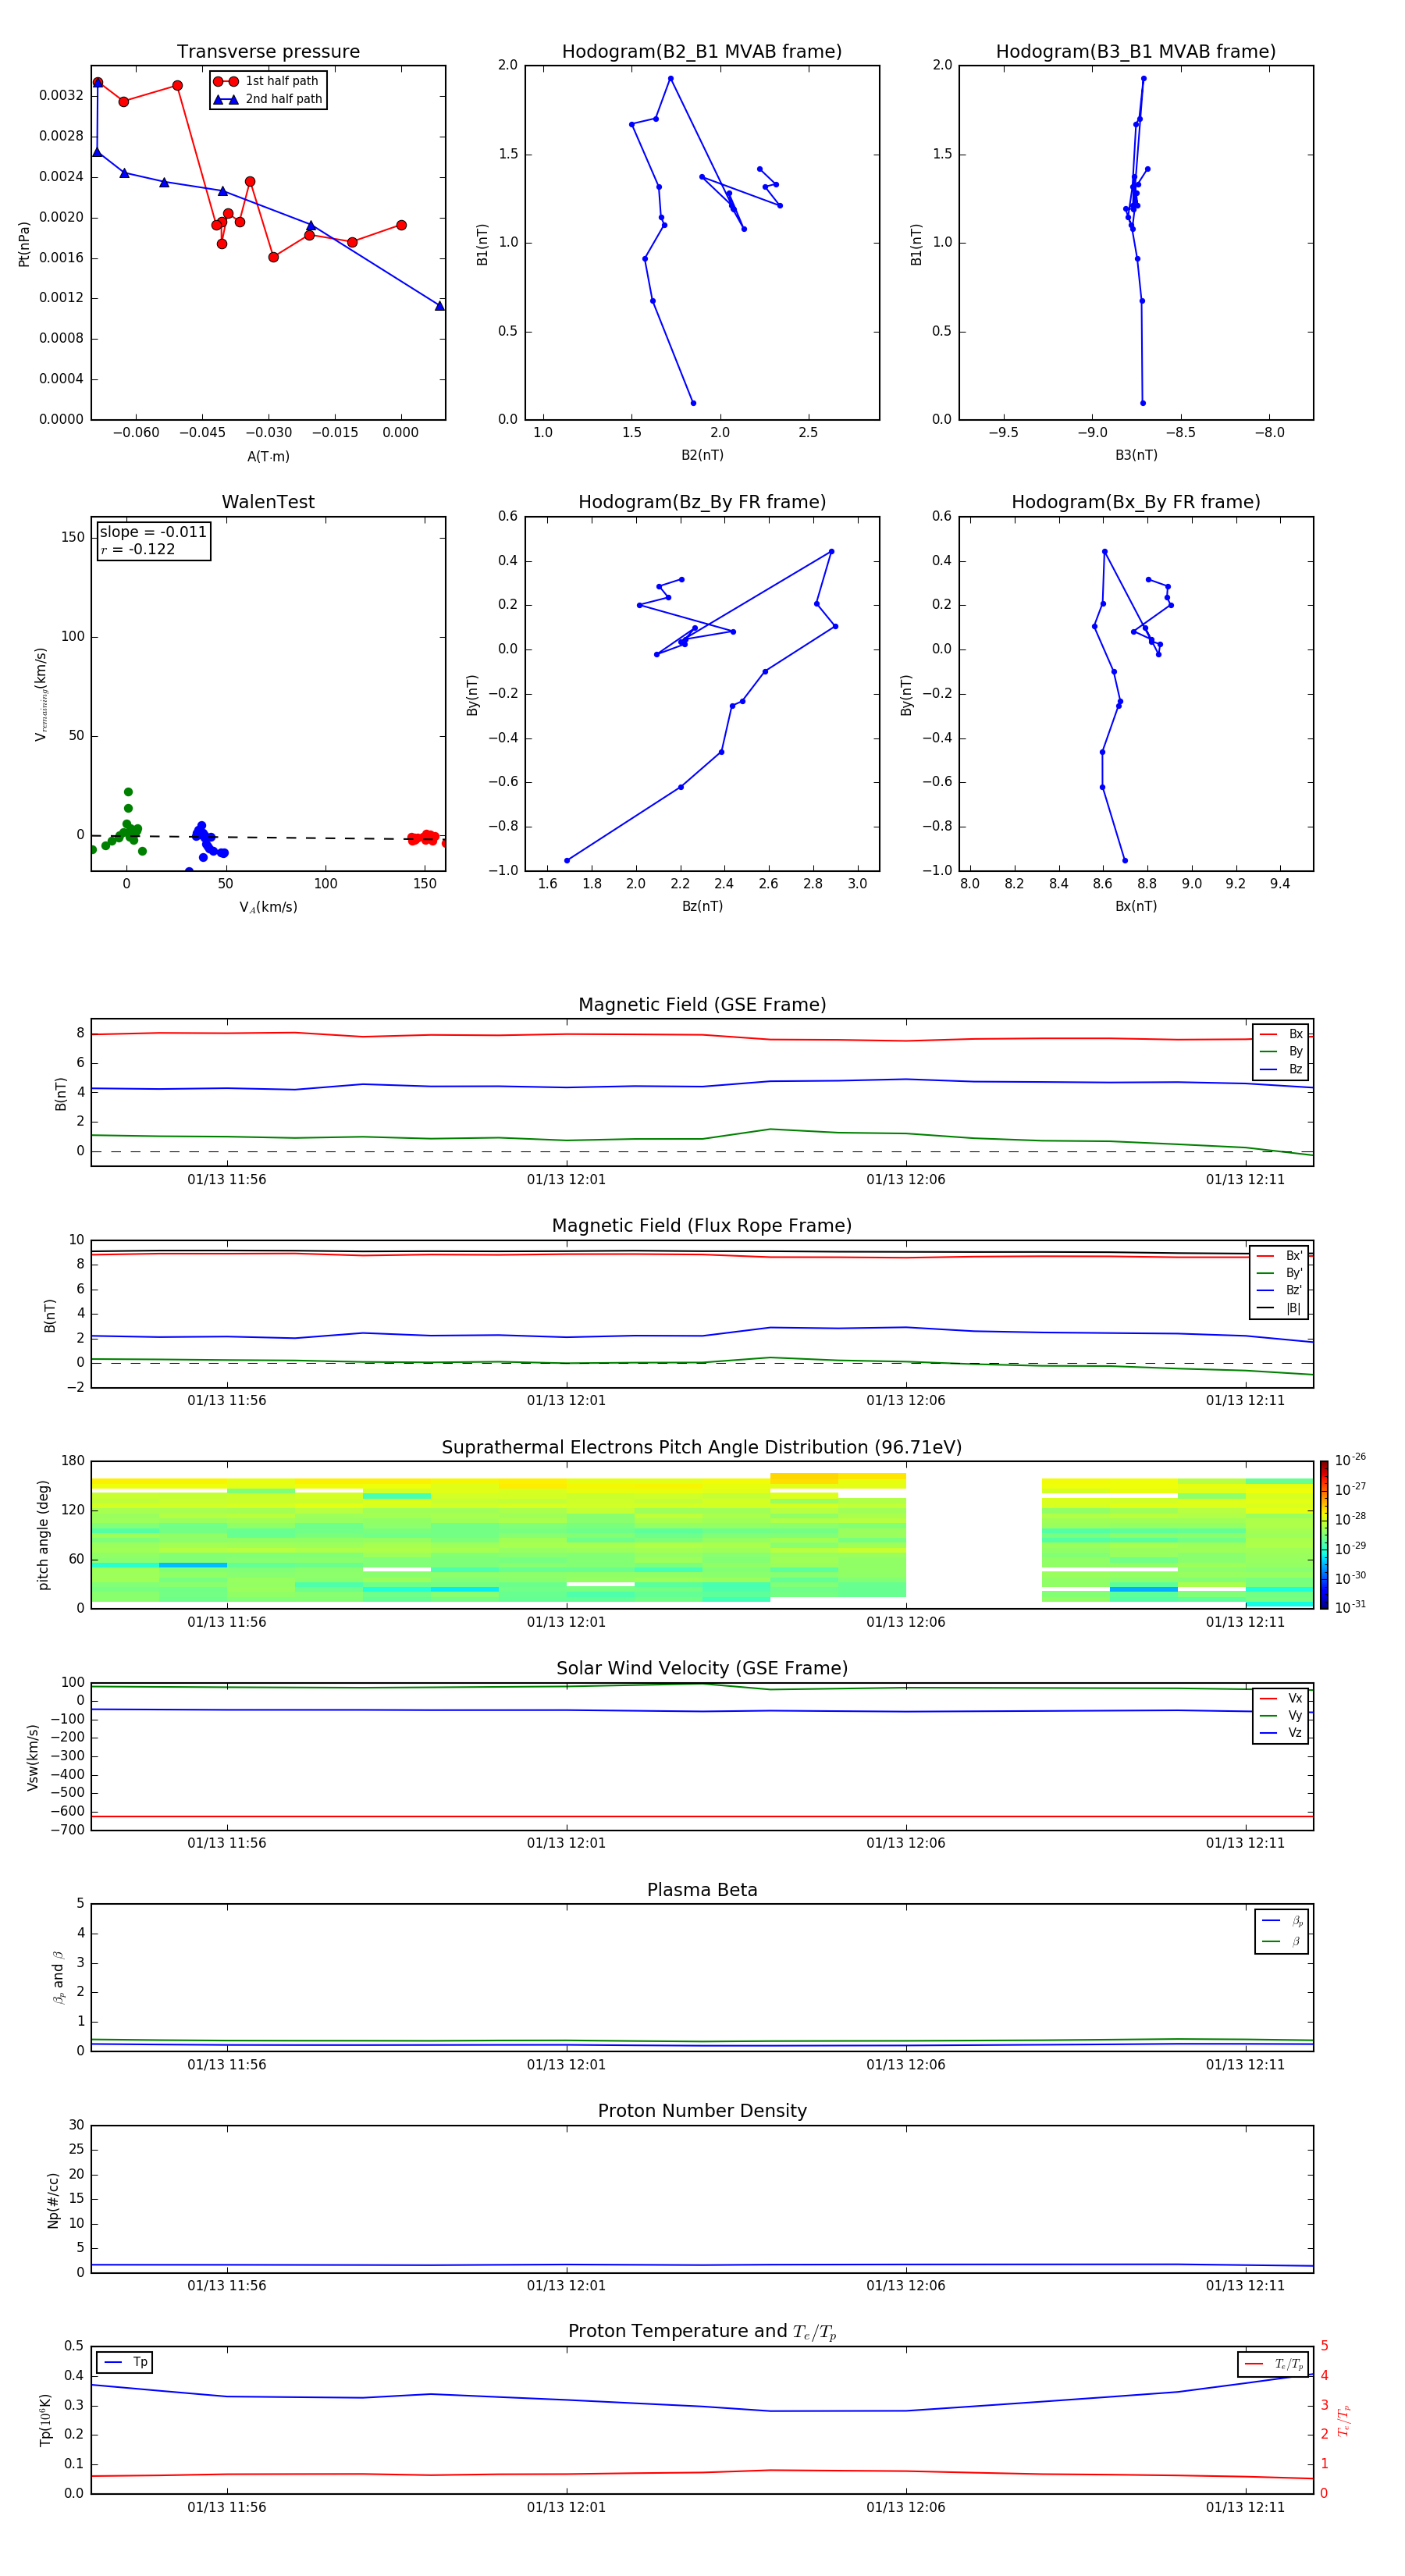This screenshot has height=2576, width=1405.
Task: Click the "Proton Temperature and Te/Tp" title
Action: coord(702,2332)
